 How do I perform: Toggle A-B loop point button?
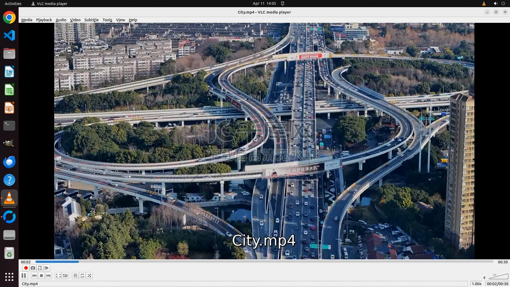tap(40, 268)
